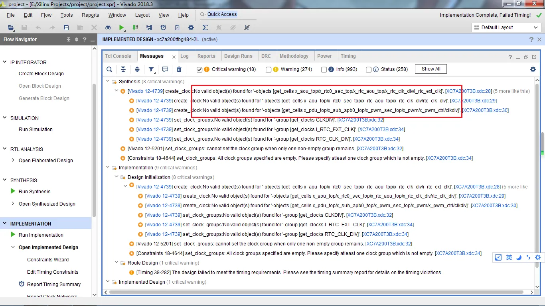Click Create Block Design
The image size is (545, 306).
point(41,74)
